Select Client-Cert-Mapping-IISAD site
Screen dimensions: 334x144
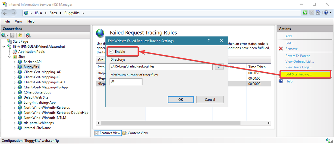point(44,82)
